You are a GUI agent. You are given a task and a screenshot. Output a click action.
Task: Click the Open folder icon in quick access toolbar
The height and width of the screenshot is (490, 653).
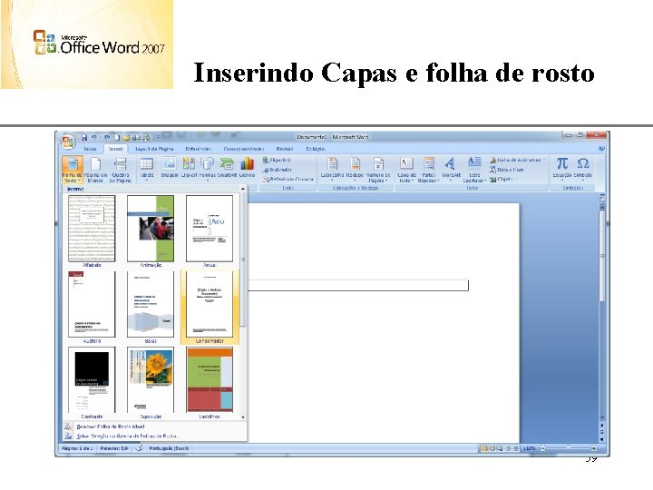(x=127, y=137)
